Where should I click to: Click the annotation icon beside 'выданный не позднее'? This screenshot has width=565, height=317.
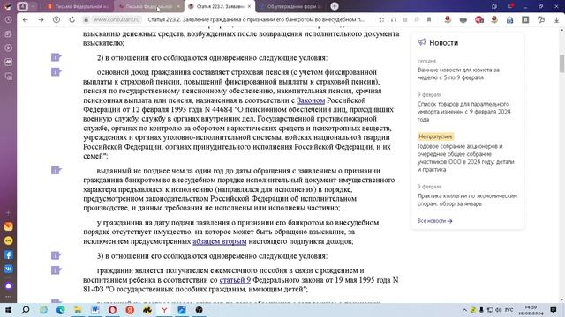click(56, 170)
